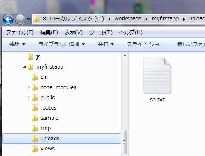Click the navigation pane scroll-up arrow

pyautogui.click(x=124, y=56)
